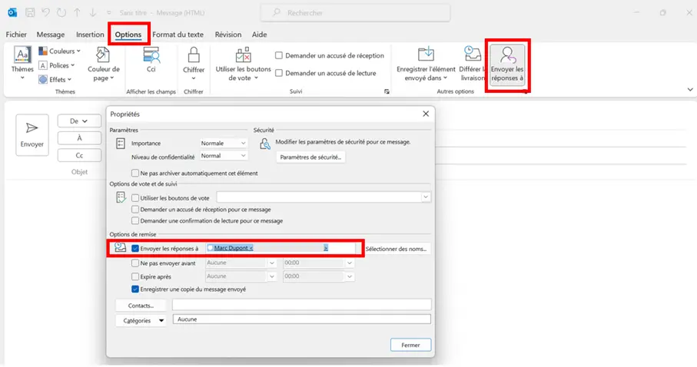
Task: Switch to the Insertion tab
Action: (90, 35)
